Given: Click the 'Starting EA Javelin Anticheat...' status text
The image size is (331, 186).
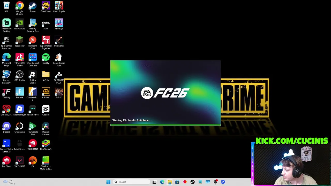Looking at the screenshot, I should click(x=132, y=120).
